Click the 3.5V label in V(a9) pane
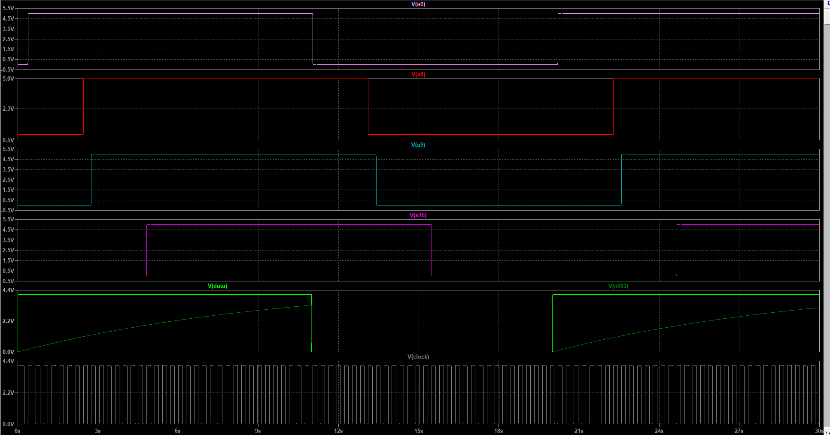The height and width of the screenshot is (435, 830). 8,169
